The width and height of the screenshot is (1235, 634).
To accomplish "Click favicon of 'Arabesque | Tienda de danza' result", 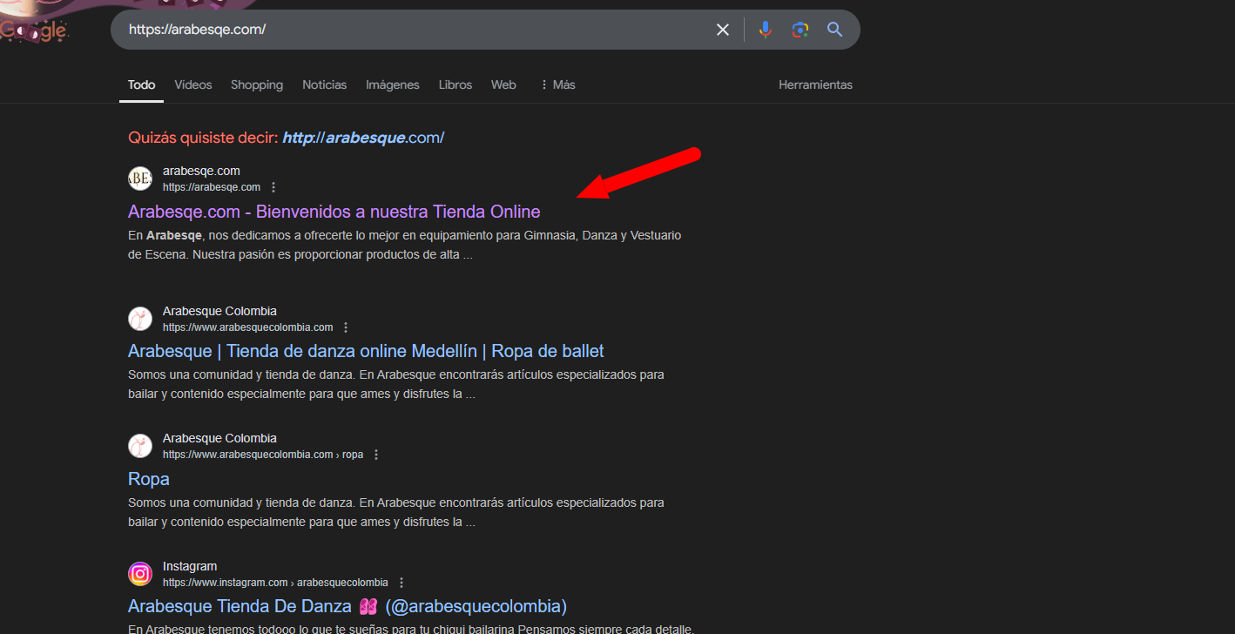I will [x=140, y=319].
